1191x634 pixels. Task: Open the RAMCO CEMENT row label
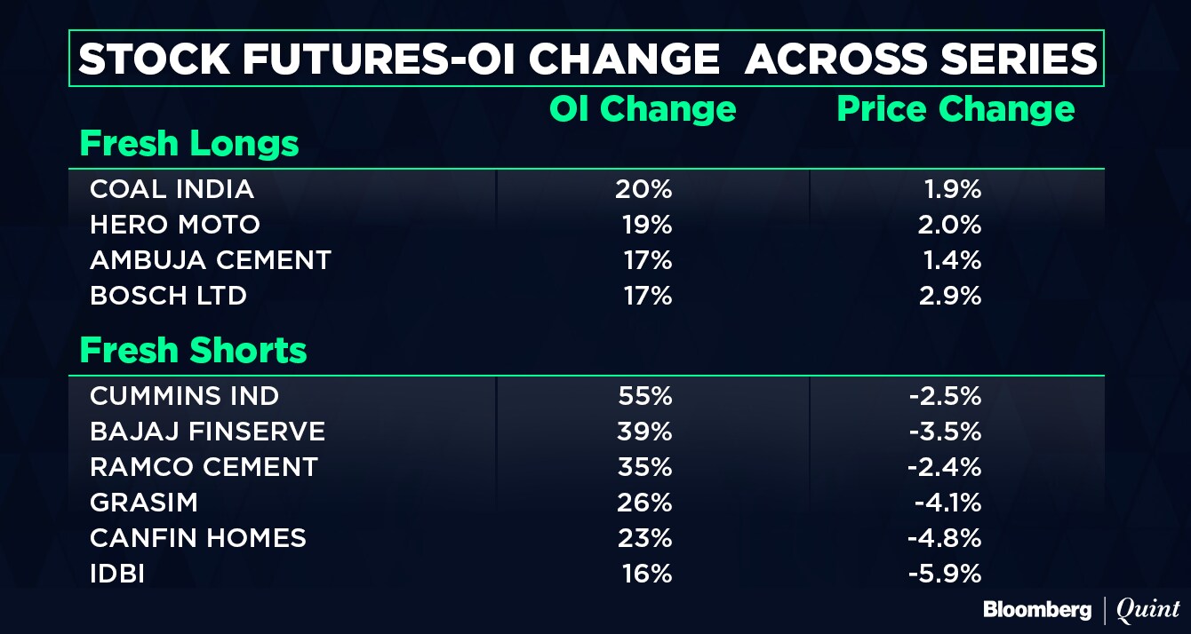204,467
